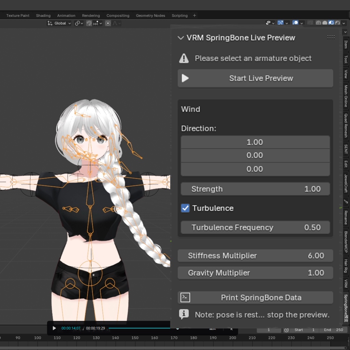
Task: Open the snapping options dropdown arrow
Action: pos(101,23)
